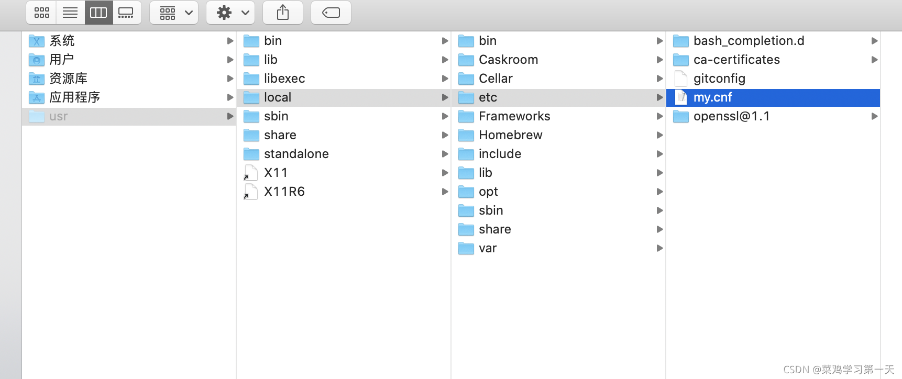
Task: Click the X11 alias file icon
Action: (x=251, y=173)
